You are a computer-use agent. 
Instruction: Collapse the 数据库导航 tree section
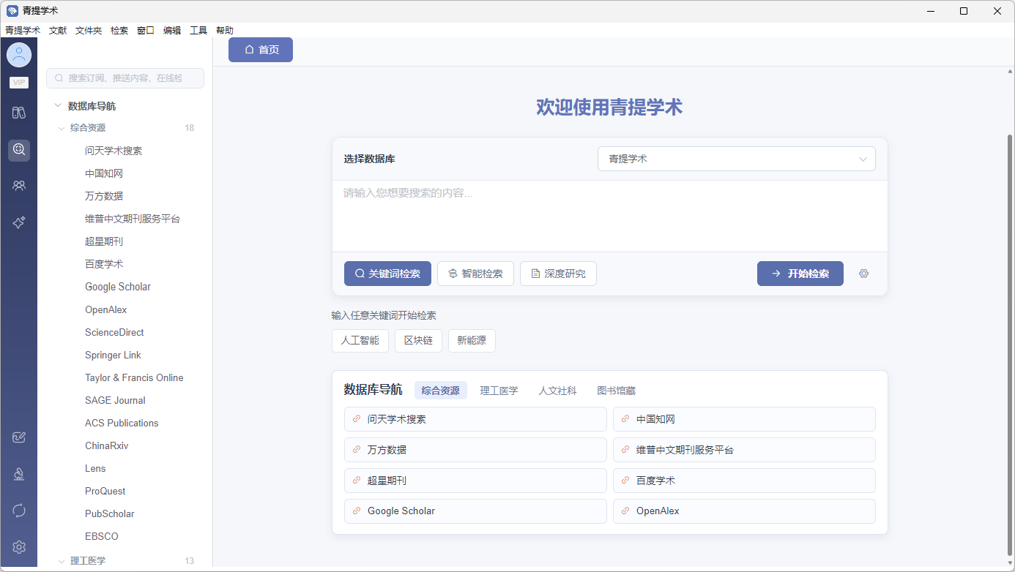point(58,106)
